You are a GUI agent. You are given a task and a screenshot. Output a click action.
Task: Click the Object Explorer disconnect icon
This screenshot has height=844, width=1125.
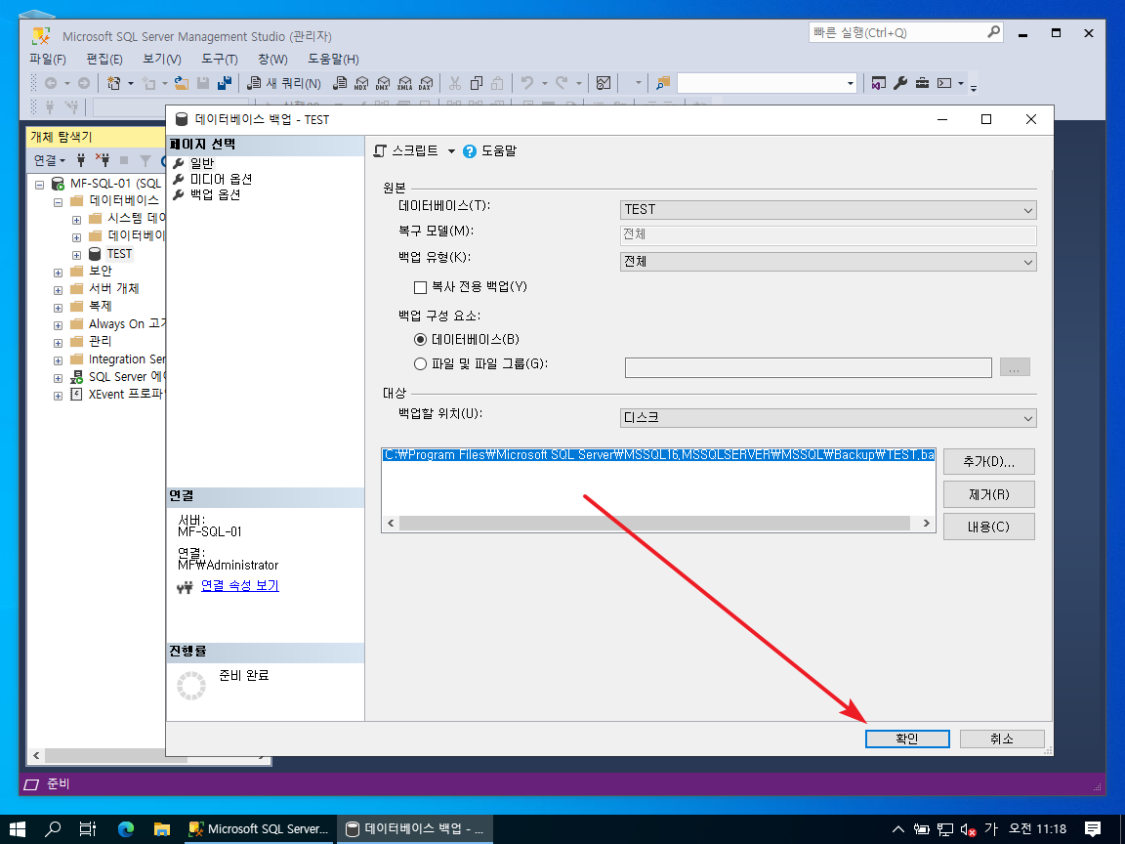point(103,160)
